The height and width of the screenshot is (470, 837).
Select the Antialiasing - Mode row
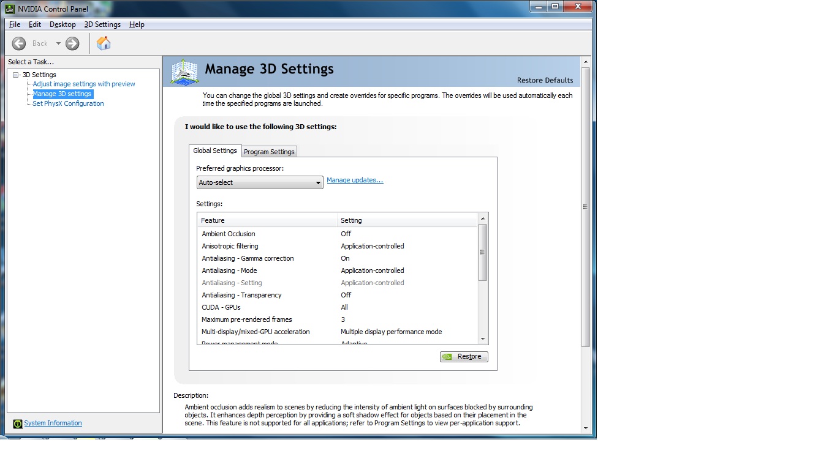[337, 270]
